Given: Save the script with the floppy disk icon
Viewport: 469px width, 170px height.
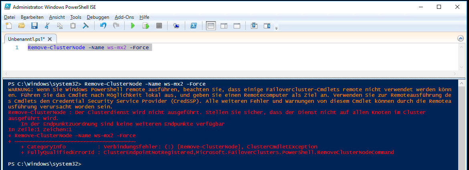Looking at the screenshot, I should 34,26.
